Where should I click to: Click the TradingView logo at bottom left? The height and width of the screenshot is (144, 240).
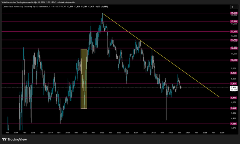pyautogui.click(x=14, y=139)
